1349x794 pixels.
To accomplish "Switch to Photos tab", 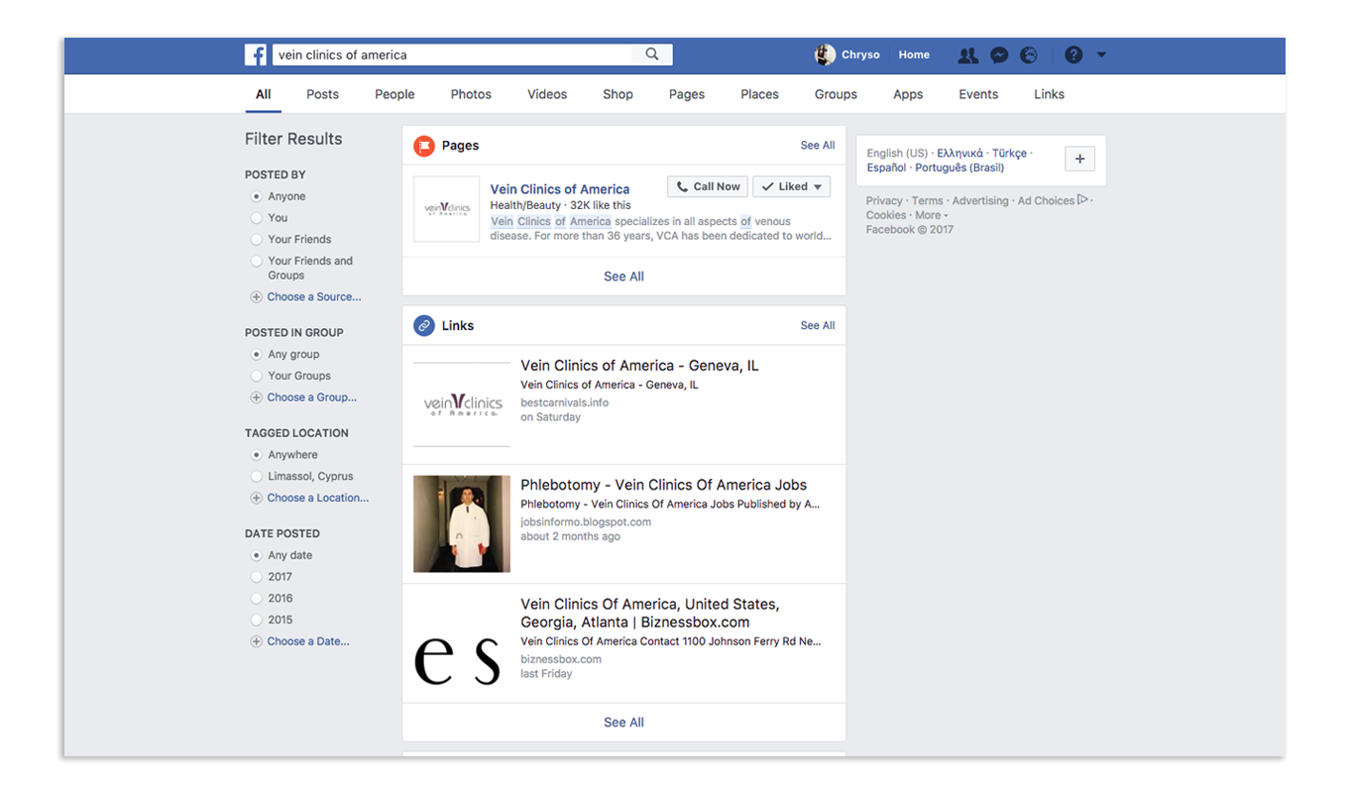I will coord(471,94).
